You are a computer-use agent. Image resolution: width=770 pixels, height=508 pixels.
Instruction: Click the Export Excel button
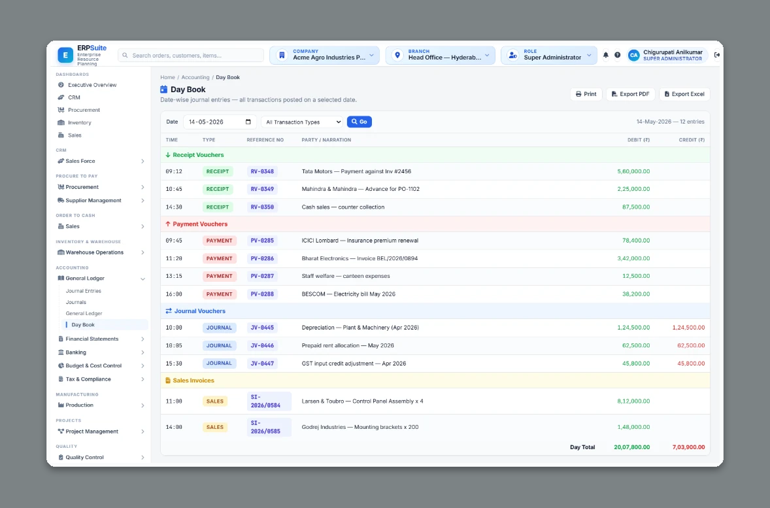point(684,94)
